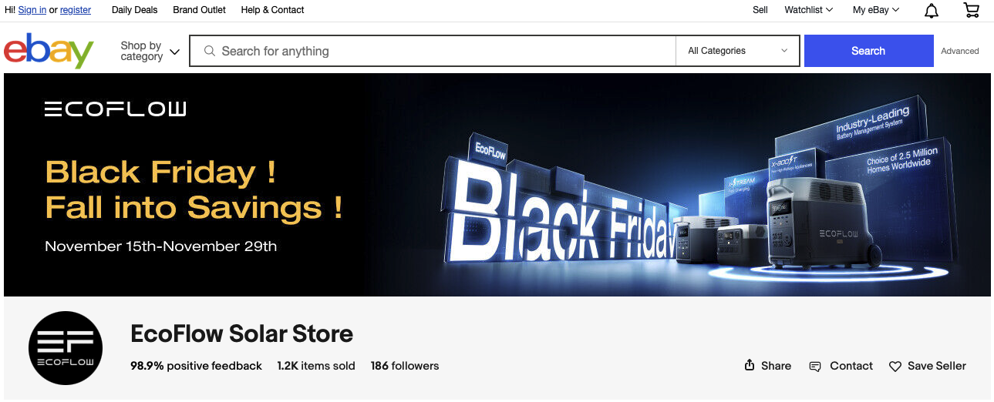This screenshot has height=402, width=994.
Task: Open Daily Deals in top navigation
Action: 134,10
